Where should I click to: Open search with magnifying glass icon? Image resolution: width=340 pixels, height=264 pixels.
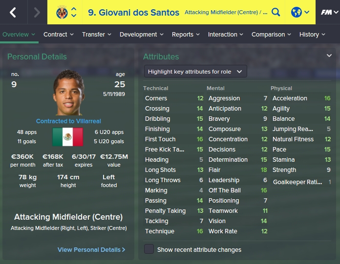(276, 12)
